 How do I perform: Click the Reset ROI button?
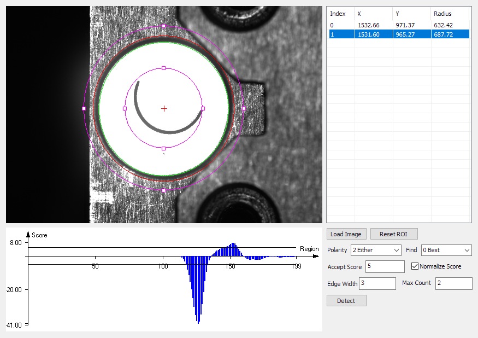[x=394, y=234]
